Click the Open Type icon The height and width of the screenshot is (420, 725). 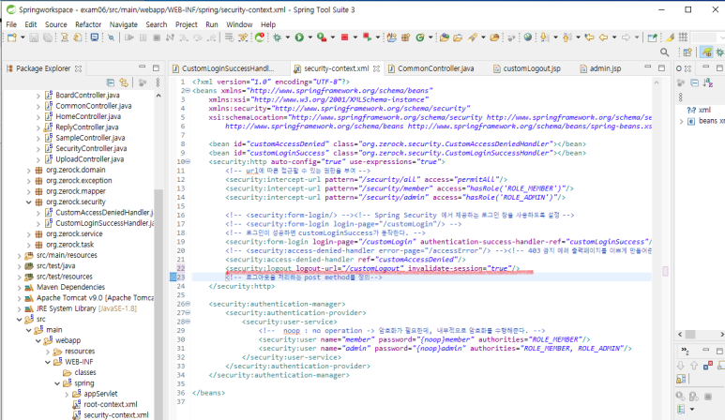(445, 37)
